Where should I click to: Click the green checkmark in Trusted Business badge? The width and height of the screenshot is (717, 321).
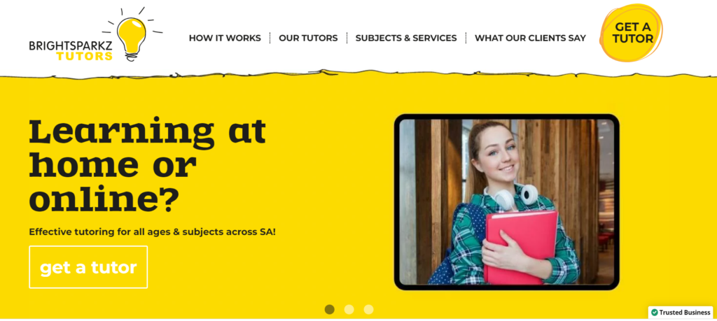[x=655, y=313]
